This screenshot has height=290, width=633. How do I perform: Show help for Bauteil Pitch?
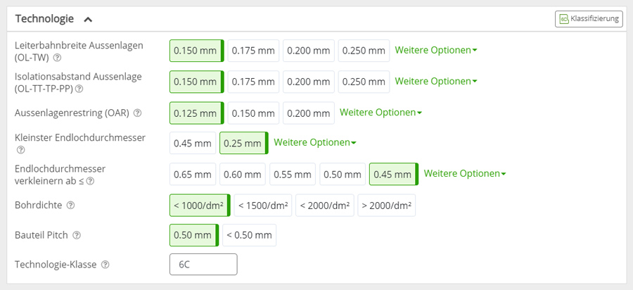click(77, 235)
